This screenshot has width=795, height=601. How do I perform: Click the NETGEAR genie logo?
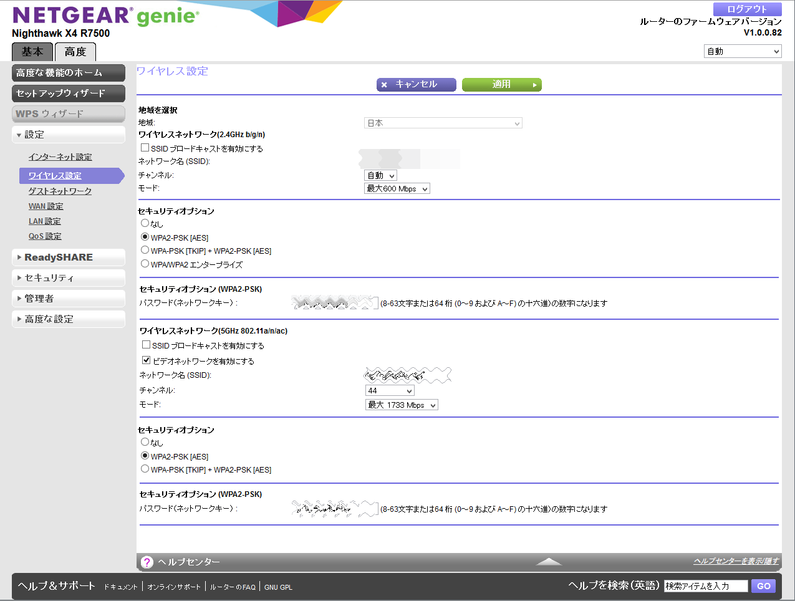tap(105, 16)
